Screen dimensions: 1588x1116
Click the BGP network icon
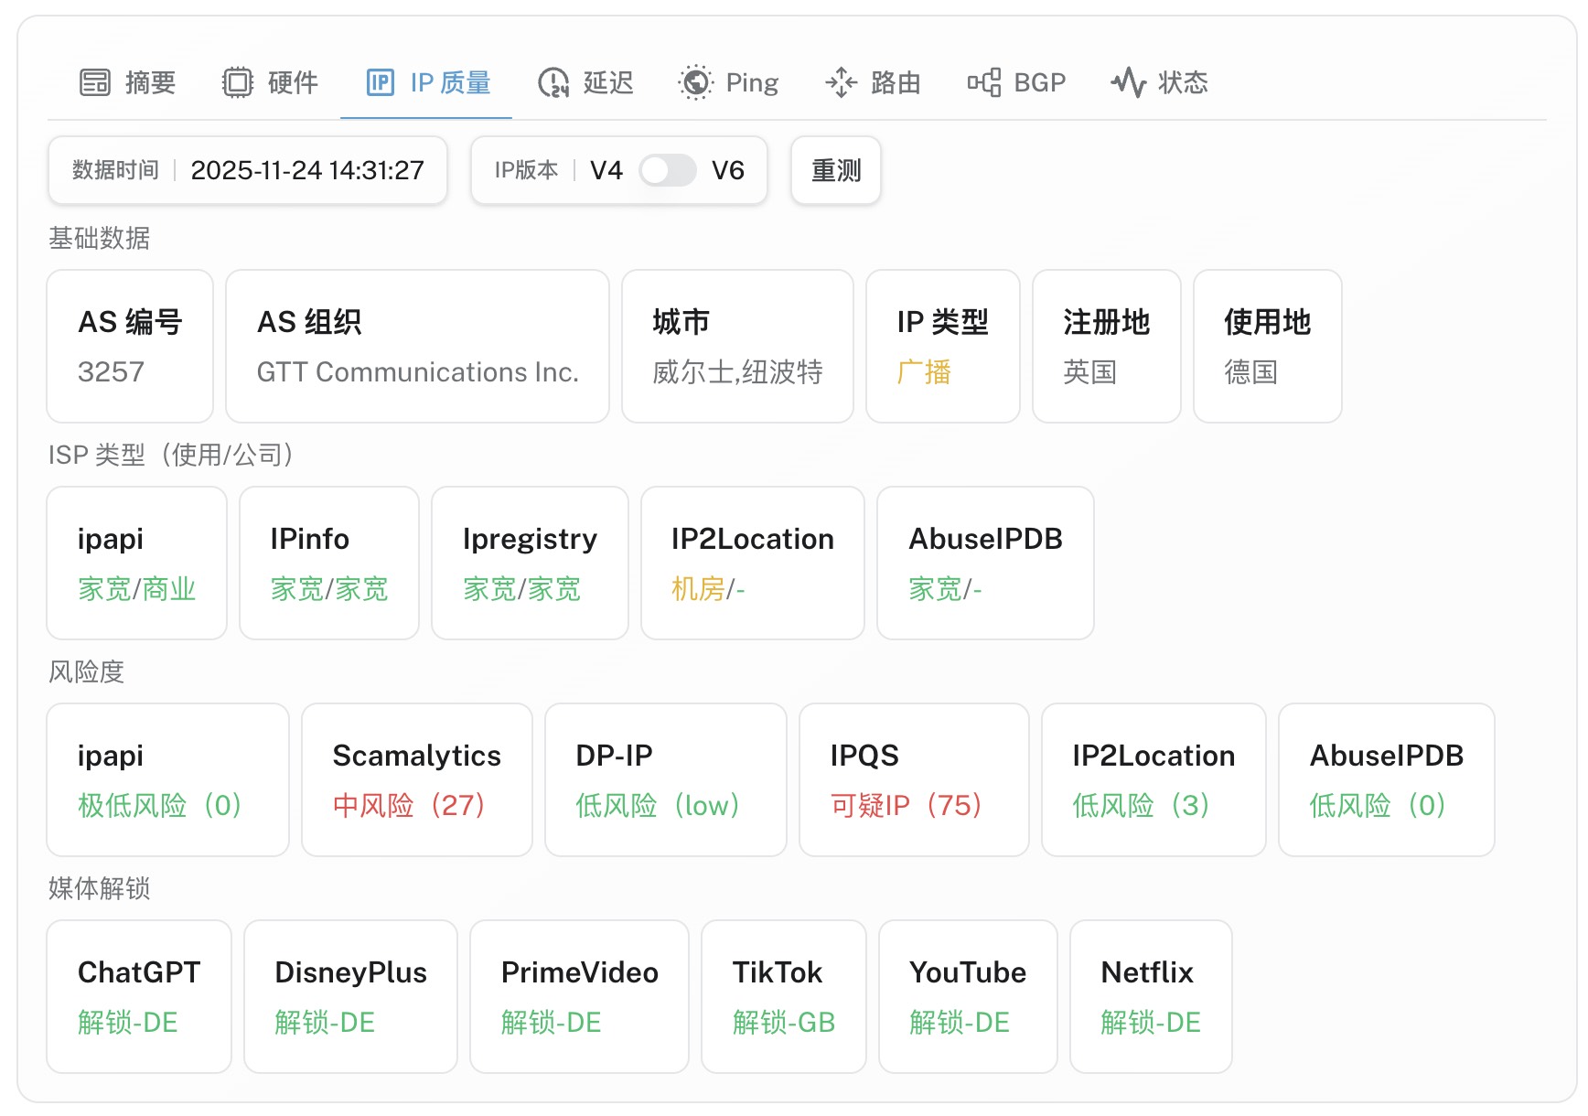pyautogui.click(x=984, y=82)
